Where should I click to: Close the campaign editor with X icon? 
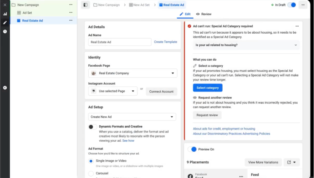(5, 5)
